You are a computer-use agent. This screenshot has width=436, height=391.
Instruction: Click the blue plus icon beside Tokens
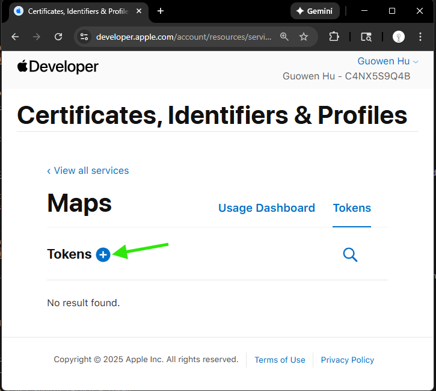103,254
